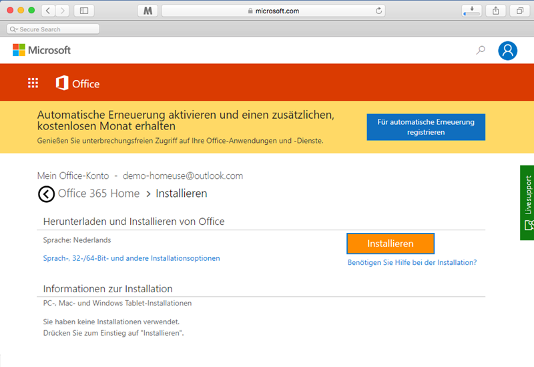Click the Automatische Erneuerung aktivieren banner heading
This screenshot has height=367, width=534.
186,120
